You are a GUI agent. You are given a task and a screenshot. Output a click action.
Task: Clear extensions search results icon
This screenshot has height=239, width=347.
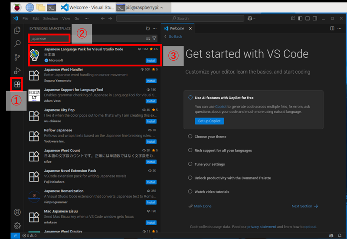(148, 39)
